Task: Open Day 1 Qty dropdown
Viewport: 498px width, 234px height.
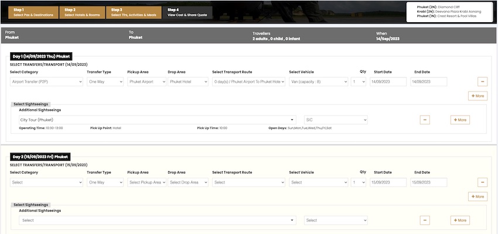Action: [x=358, y=82]
